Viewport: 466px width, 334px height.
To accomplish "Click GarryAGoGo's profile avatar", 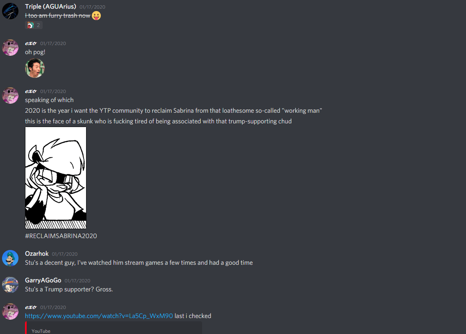I will point(10,285).
